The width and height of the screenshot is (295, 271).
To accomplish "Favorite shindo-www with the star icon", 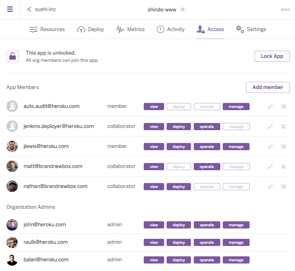I will tap(182, 10).
